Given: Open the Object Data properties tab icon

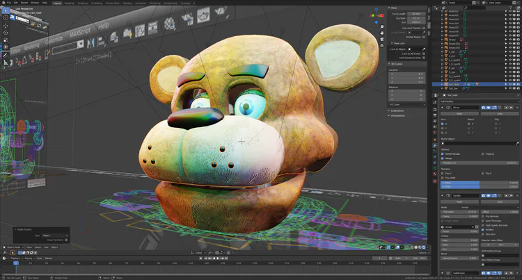Looking at the screenshot, I should [435, 168].
